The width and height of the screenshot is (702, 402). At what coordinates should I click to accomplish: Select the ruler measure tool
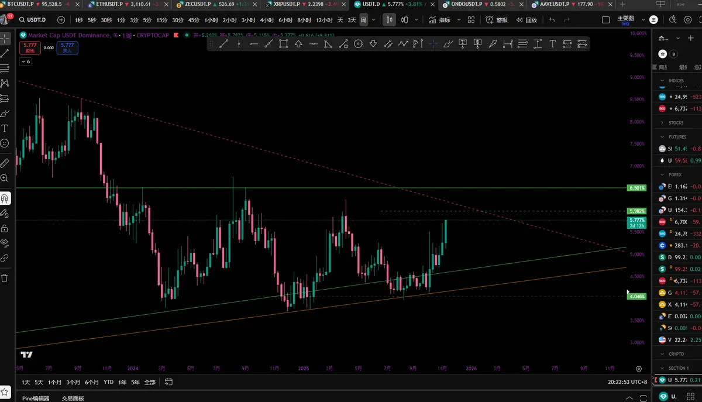point(5,163)
